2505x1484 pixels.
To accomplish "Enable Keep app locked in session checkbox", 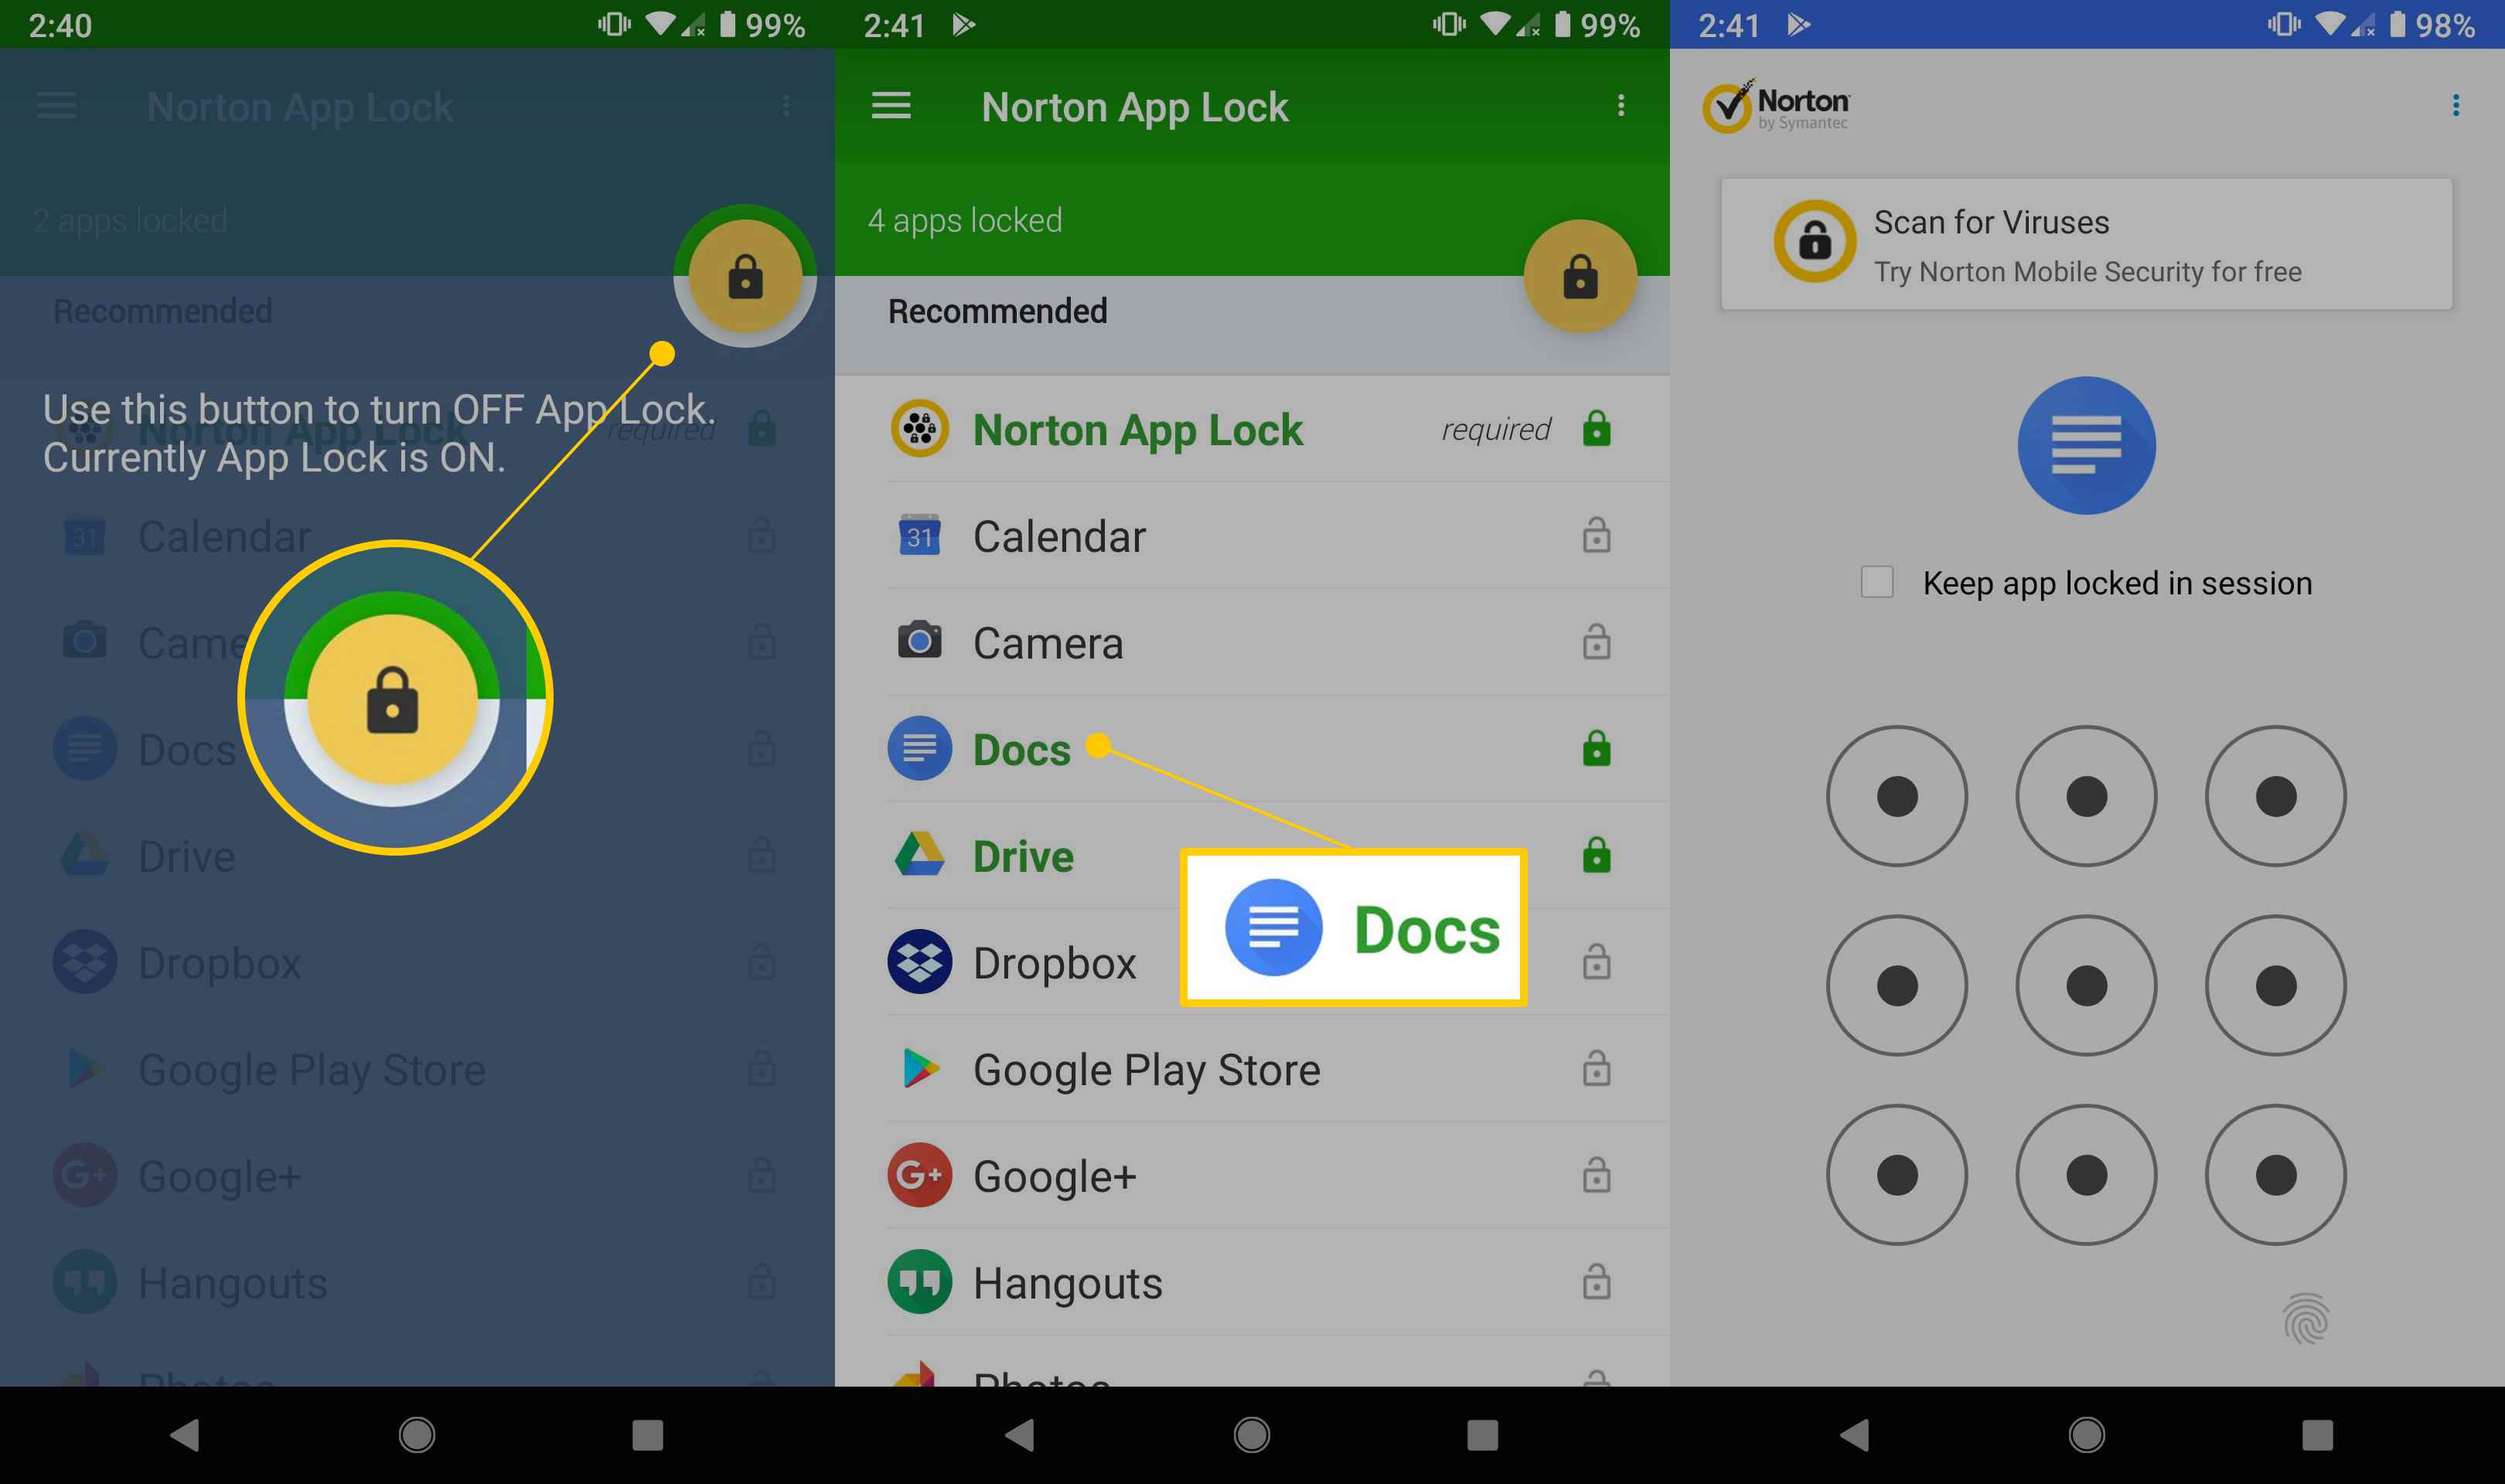I will pos(1876,583).
